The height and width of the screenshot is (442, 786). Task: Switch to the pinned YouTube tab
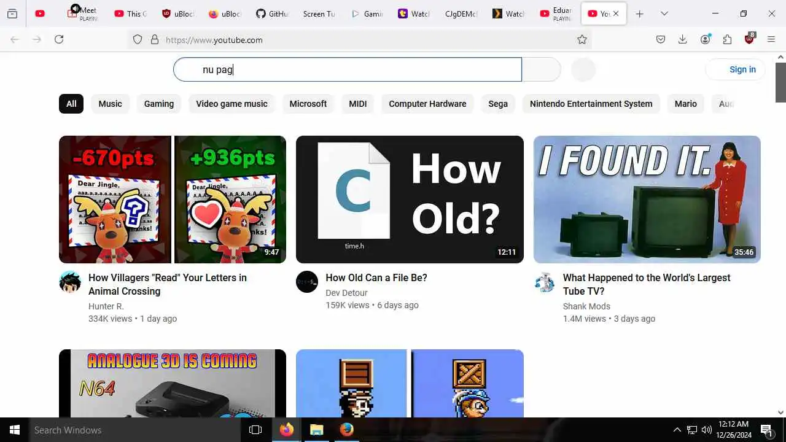pyautogui.click(x=40, y=14)
